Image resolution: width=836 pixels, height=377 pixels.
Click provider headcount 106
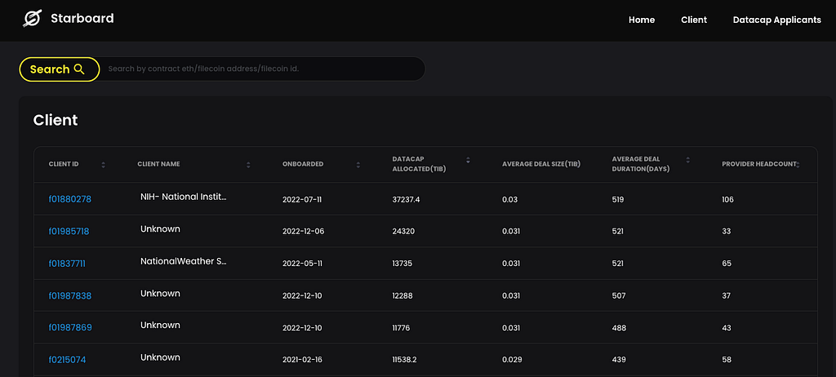pyautogui.click(x=727, y=200)
